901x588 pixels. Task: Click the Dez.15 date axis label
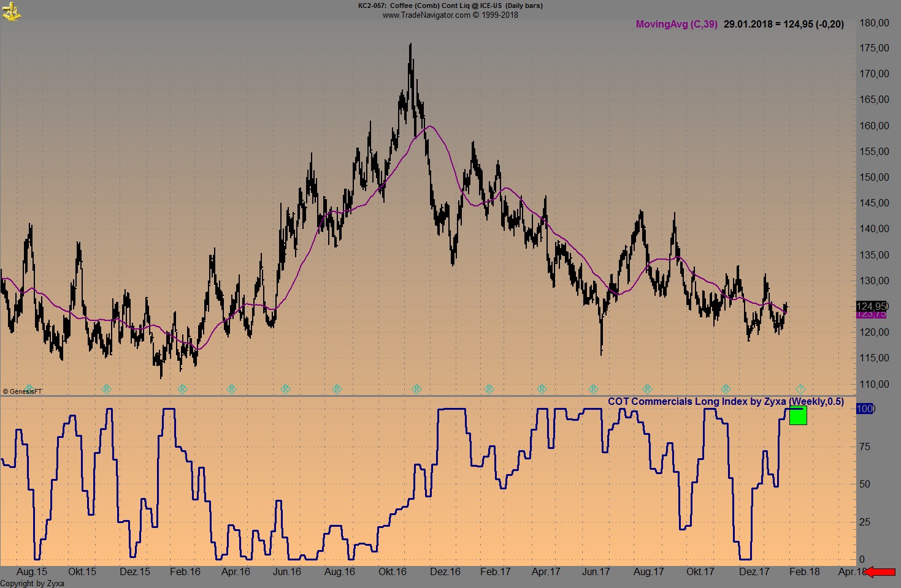(135, 572)
